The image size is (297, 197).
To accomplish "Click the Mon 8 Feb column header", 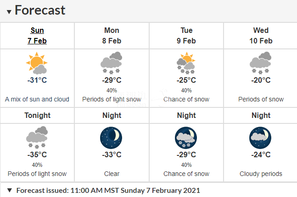I will pyautogui.click(x=112, y=36).
